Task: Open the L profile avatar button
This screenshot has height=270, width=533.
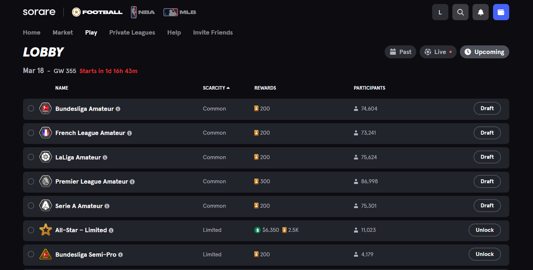Action: pyautogui.click(x=440, y=12)
